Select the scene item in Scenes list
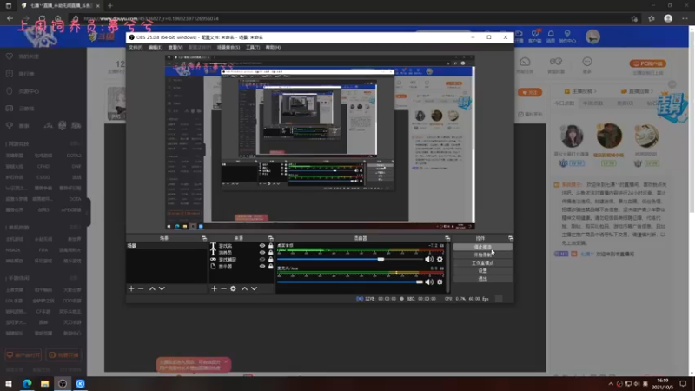 point(166,246)
